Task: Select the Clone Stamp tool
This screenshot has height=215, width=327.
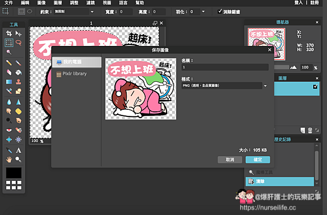Action: [18, 82]
